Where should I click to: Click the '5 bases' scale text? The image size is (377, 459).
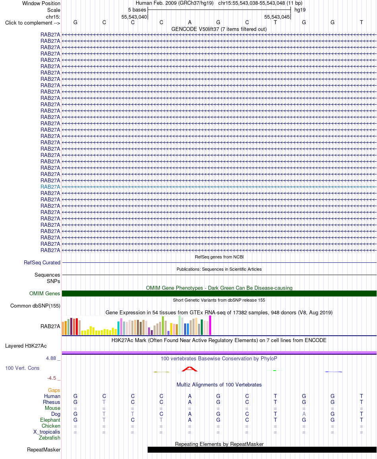(137, 10)
